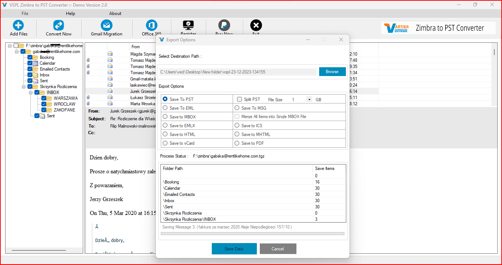Click the export progress bar
Image resolution: width=502 pixels, height=265 pixels.
click(x=252, y=233)
